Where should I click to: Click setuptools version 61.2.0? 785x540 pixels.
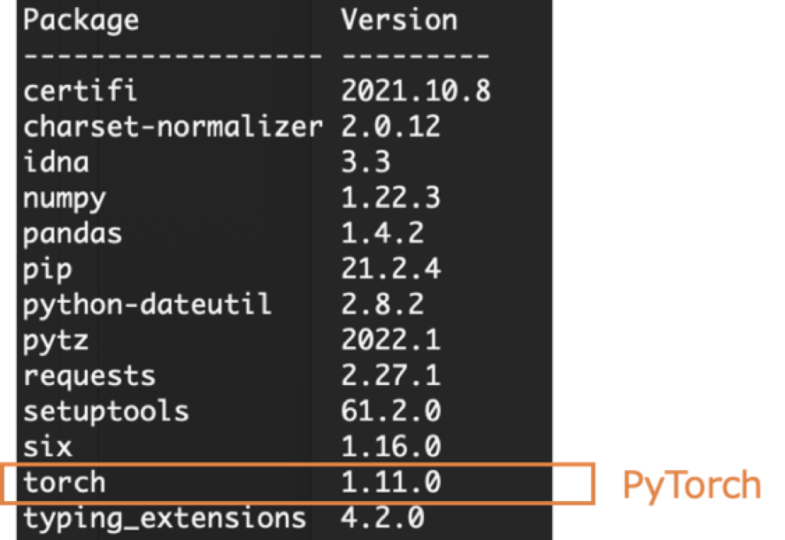click(390, 411)
